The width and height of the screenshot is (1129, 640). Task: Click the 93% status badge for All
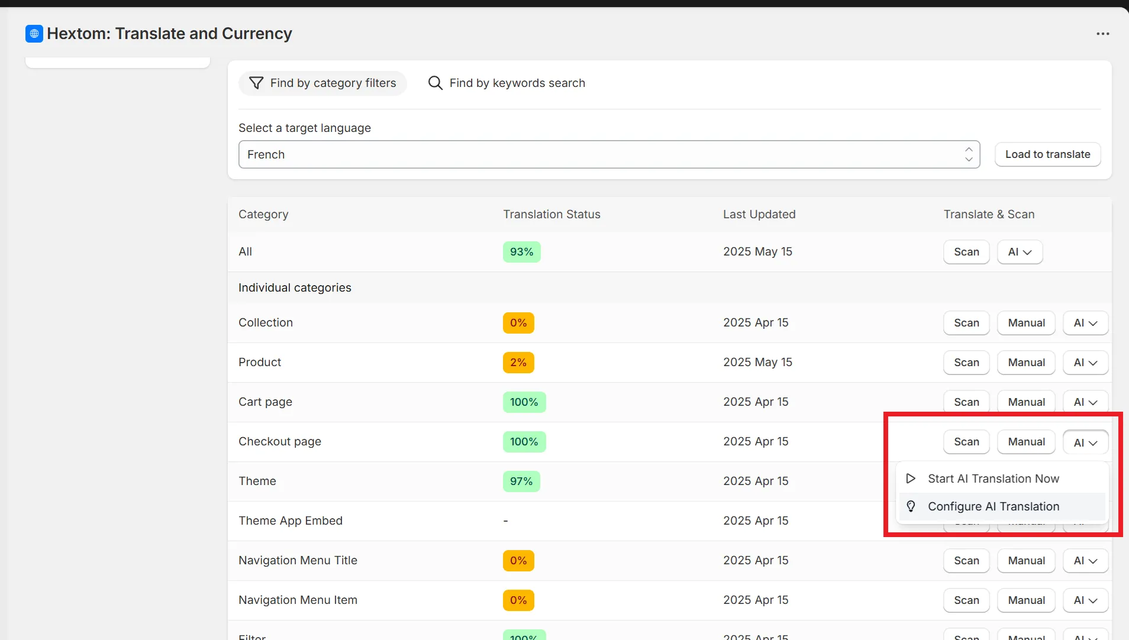pos(521,252)
